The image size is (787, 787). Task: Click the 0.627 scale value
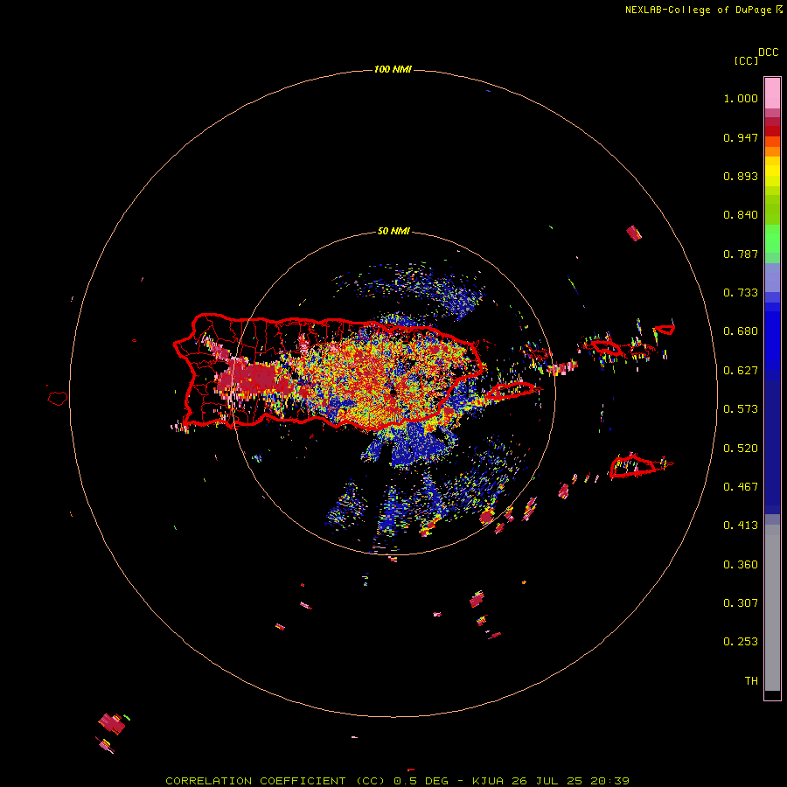point(741,371)
